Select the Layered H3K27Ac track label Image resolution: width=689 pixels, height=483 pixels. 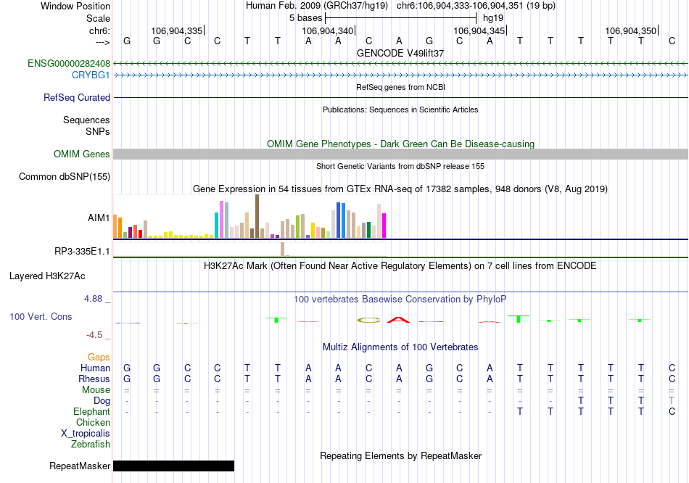(x=47, y=276)
